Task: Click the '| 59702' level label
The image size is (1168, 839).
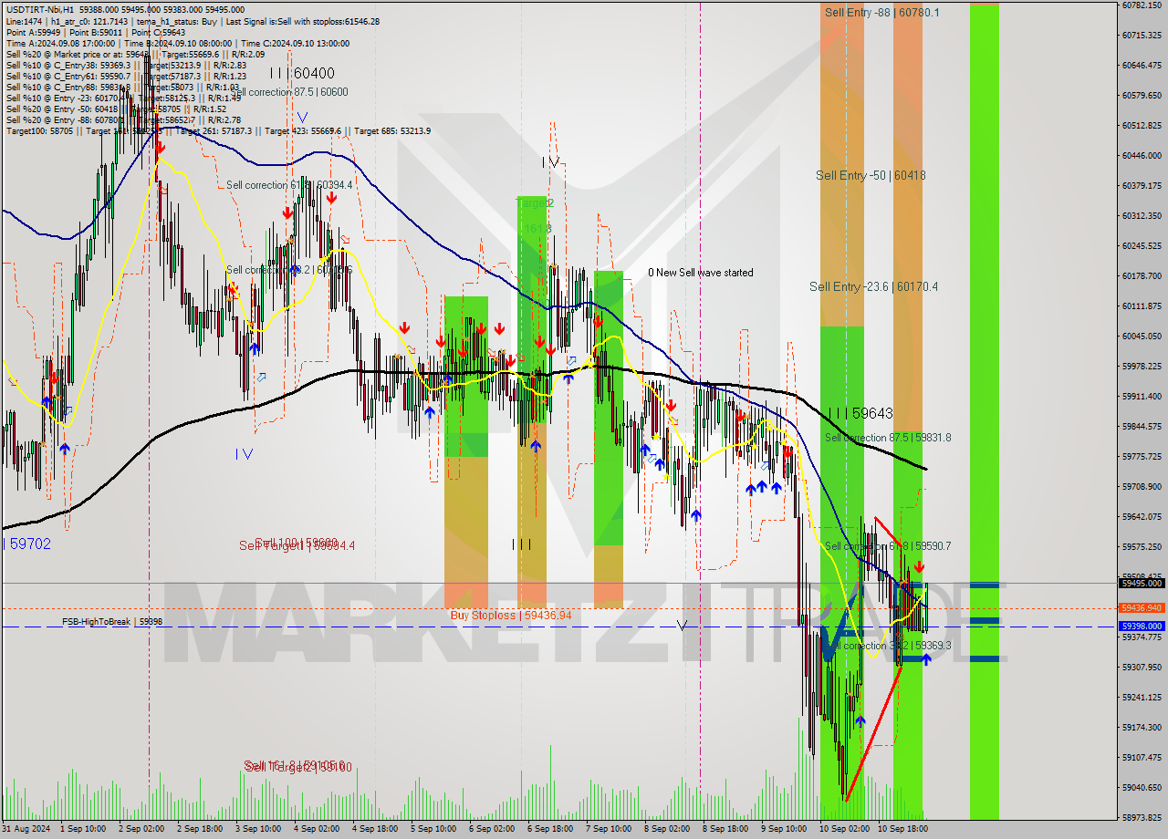Action: pyautogui.click(x=27, y=544)
